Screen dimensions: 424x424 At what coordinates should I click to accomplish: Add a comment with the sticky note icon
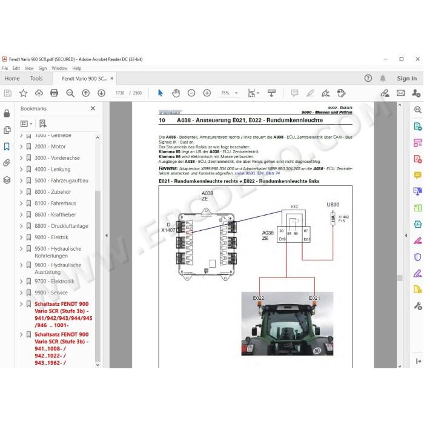[x=294, y=93]
